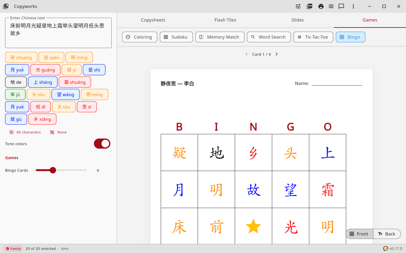This screenshot has width=406, height=253.
Task: Go to next bingo card chevron
Action: (x=277, y=54)
